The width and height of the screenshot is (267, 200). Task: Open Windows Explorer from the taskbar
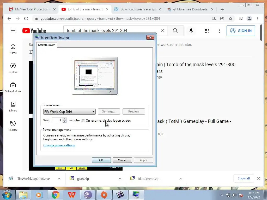pyautogui.click(x=23, y=195)
